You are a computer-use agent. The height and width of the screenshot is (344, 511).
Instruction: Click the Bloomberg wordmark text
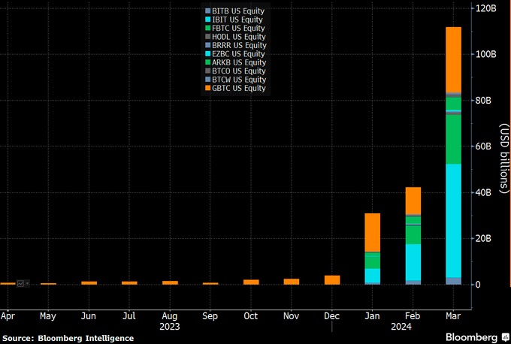click(x=472, y=337)
